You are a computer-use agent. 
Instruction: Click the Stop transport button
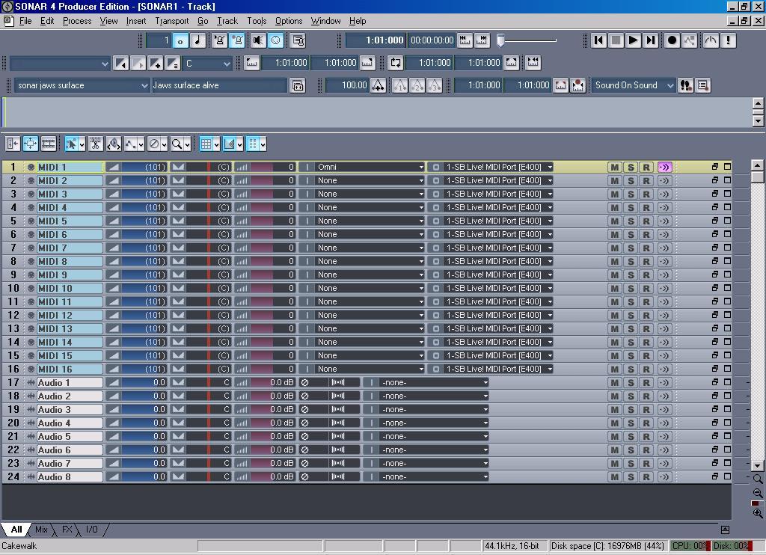click(616, 40)
